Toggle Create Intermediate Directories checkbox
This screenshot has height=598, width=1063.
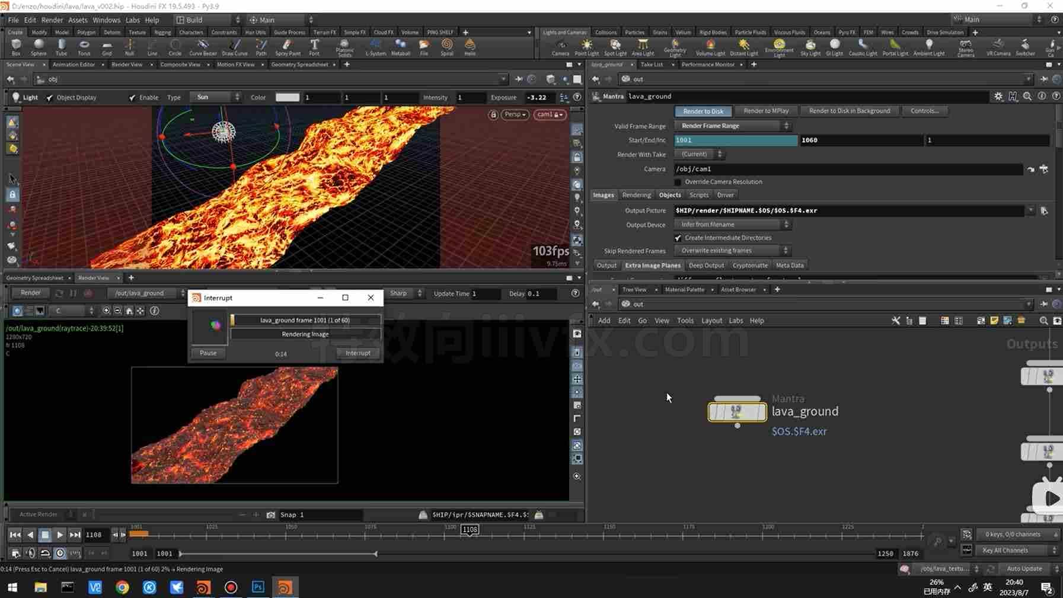(x=678, y=238)
